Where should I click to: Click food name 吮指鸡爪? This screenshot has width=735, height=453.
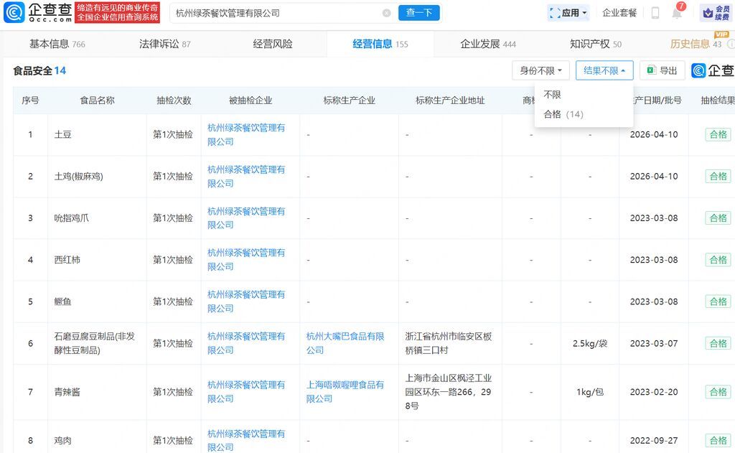coord(71,218)
